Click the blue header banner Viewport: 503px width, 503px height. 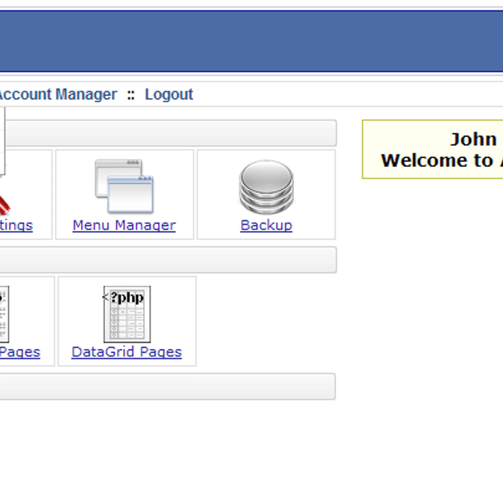(251, 41)
